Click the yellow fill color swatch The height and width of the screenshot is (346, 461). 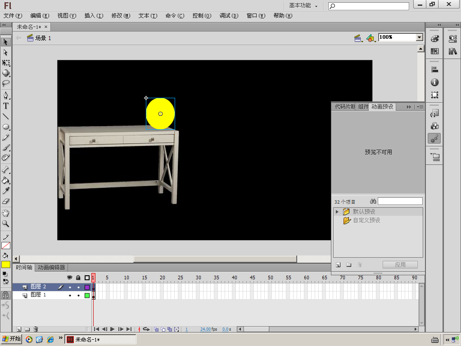(x=6, y=264)
